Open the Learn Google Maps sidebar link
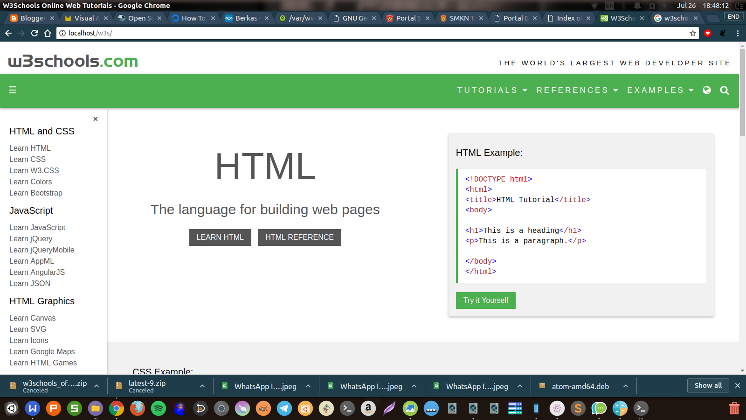Screen dimensions: 746x420 (x=42, y=351)
